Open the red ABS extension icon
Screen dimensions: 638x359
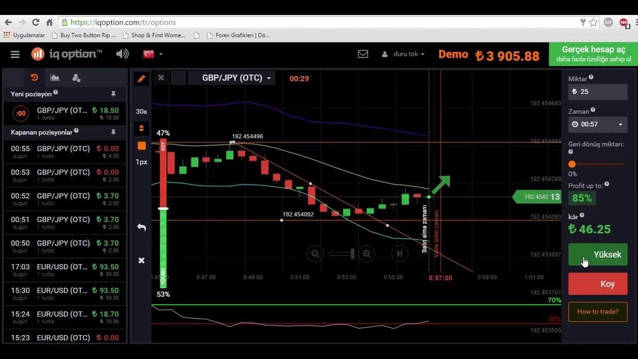(x=624, y=22)
